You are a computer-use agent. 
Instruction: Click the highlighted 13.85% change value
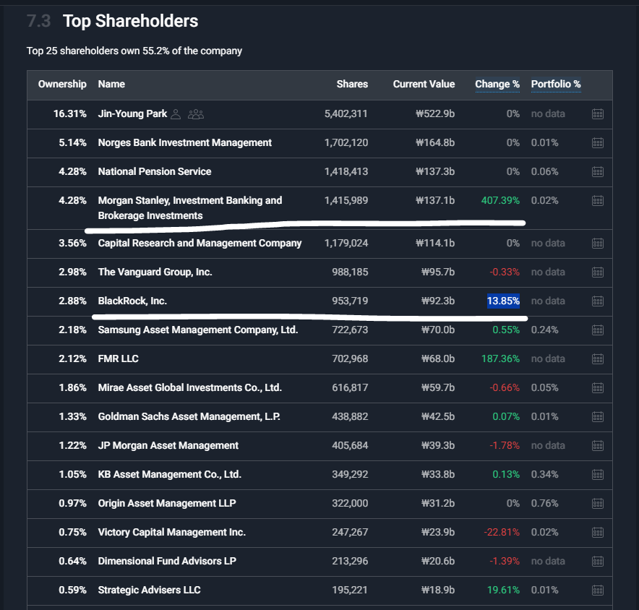click(x=503, y=301)
